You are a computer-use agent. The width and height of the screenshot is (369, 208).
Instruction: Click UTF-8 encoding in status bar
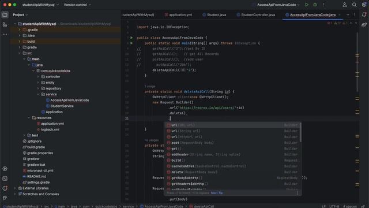point(334,206)
